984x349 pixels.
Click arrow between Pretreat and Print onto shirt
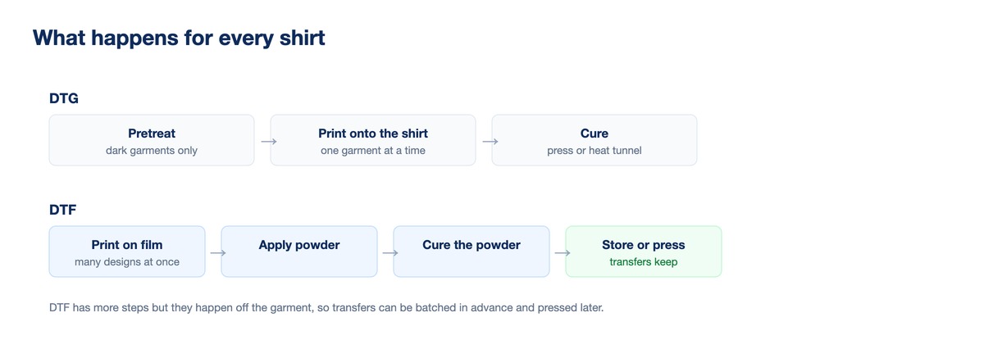269,141
